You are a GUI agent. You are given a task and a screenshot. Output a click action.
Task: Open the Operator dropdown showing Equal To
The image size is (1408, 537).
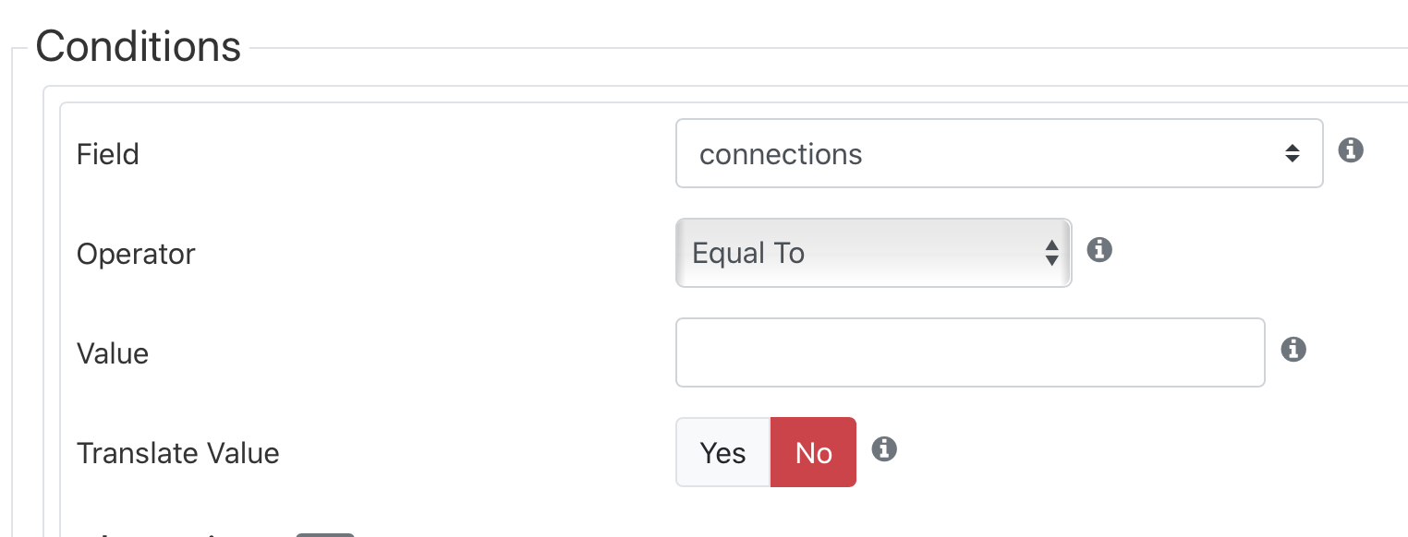pyautogui.click(x=874, y=253)
